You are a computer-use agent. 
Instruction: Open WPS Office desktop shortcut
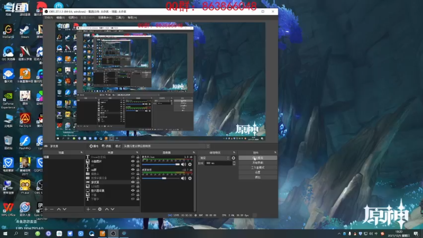pyautogui.click(x=8, y=209)
